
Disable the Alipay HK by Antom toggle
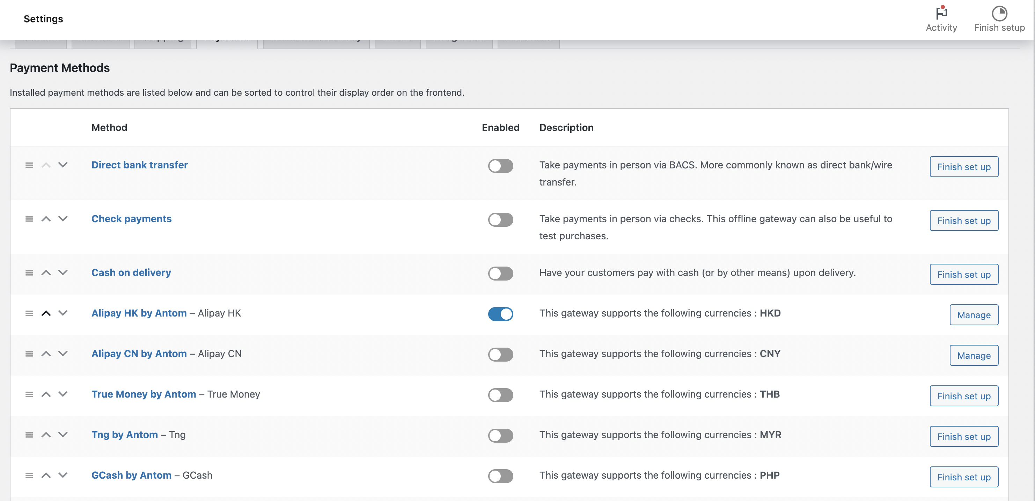tap(500, 314)
